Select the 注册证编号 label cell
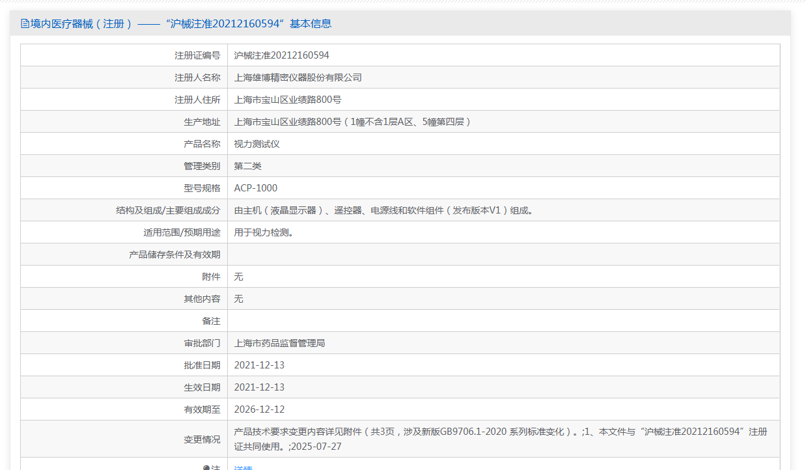The image size is (806, 470). [124, 55]
